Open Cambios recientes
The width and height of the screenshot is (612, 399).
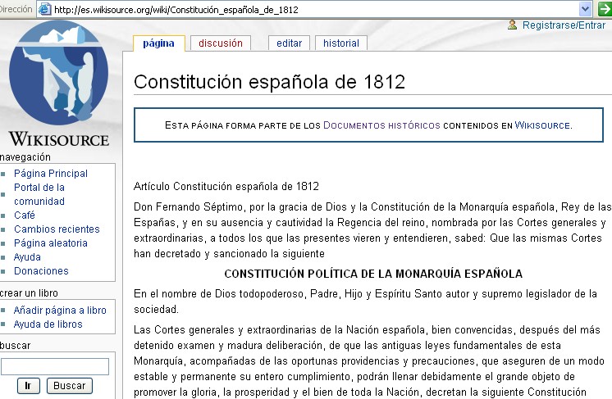tap(57, 229)
